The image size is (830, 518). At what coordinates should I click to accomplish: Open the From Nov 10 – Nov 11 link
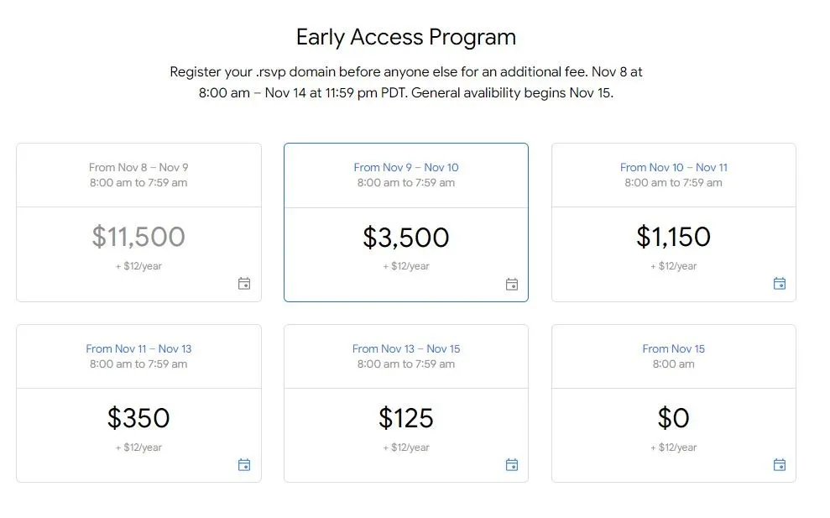[x=674, y=167]
